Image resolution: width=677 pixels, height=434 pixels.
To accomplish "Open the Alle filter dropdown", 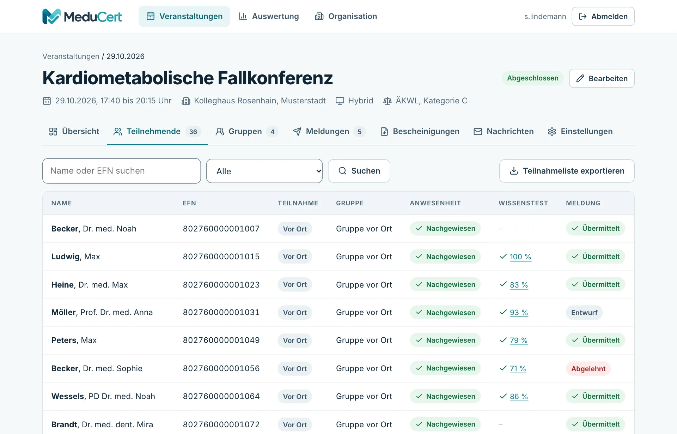I will (264, 171).
